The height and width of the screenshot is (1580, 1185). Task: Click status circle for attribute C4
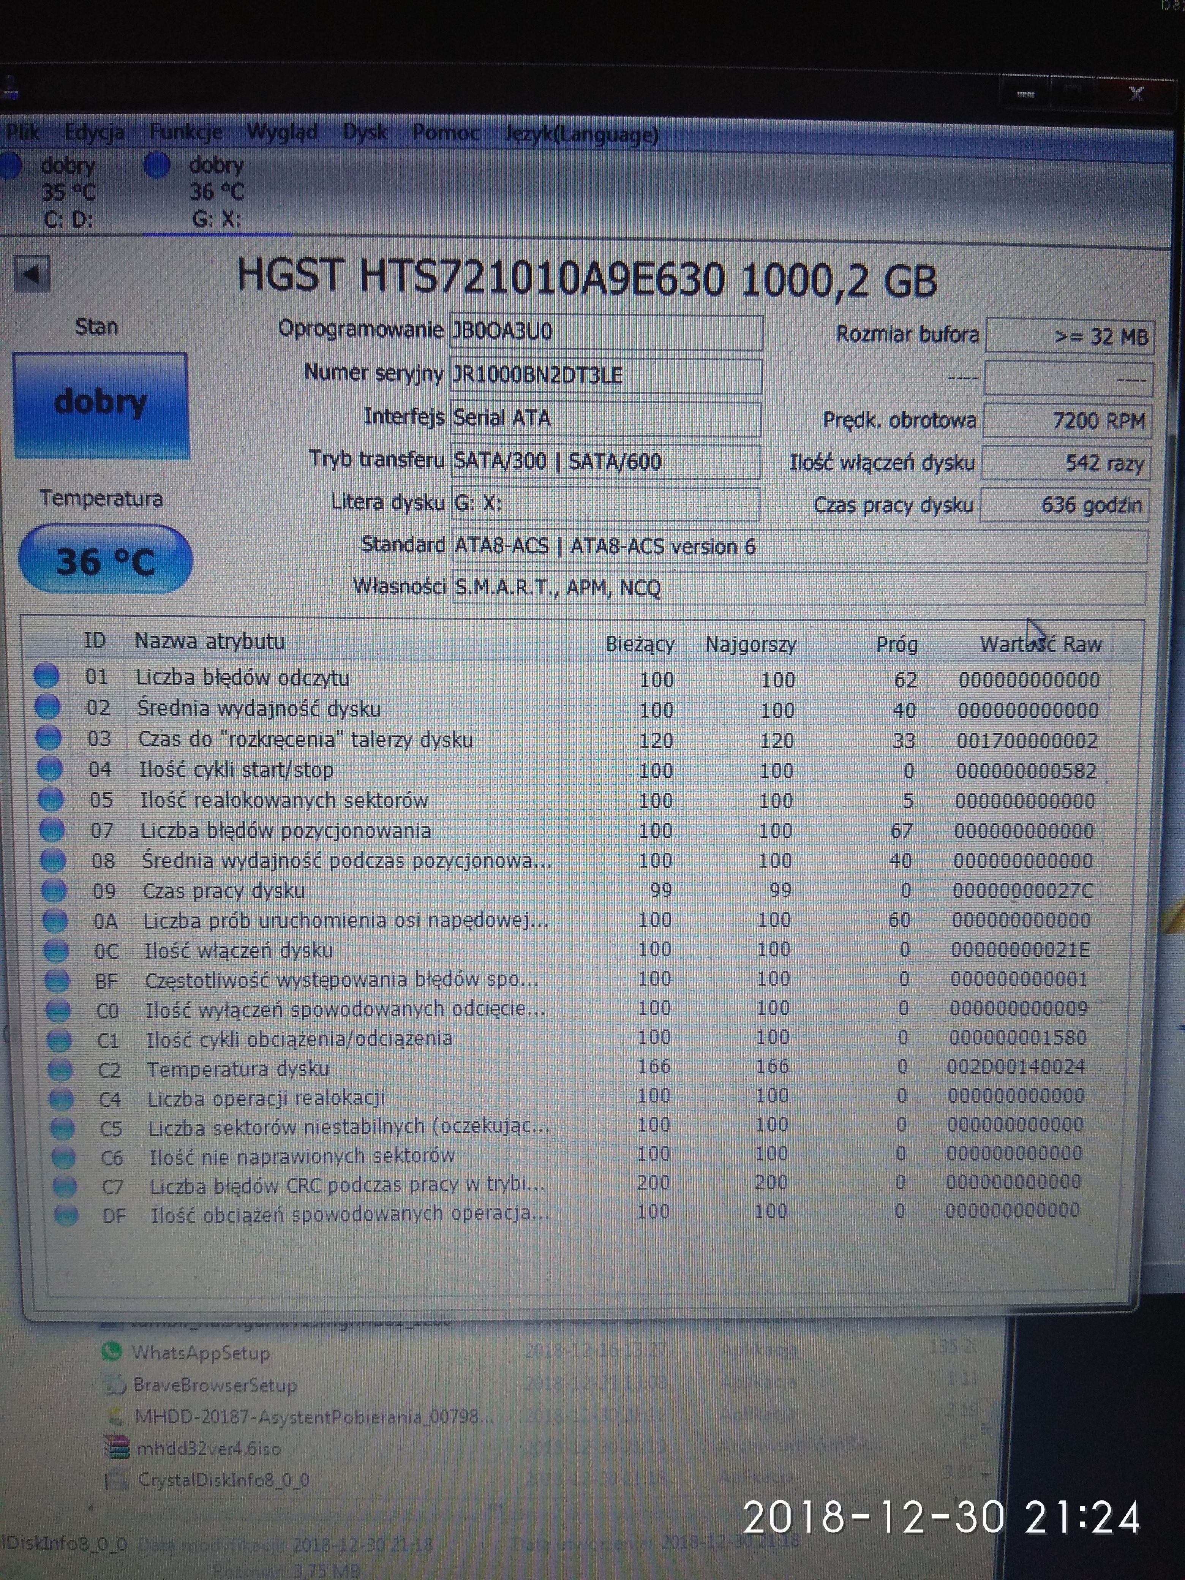tap(62, 1098)
